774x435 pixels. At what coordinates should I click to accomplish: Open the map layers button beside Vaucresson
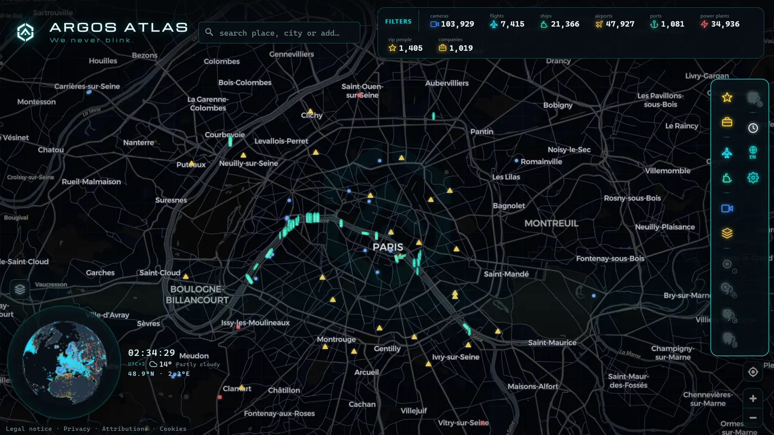pyautogui.click(x=20, y=290)
